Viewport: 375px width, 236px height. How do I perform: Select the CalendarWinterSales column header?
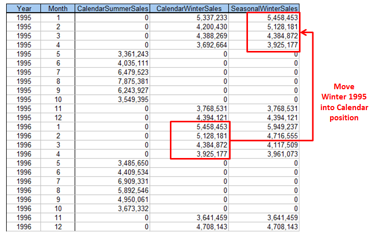(x=191, y=9)
